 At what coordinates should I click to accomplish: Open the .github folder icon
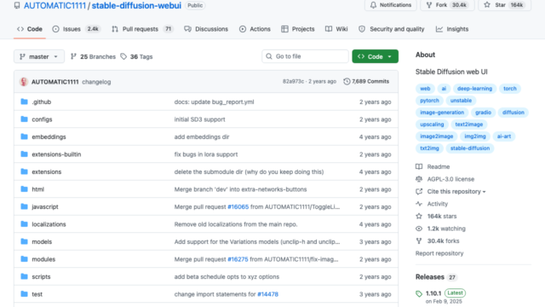coord(24,101)
